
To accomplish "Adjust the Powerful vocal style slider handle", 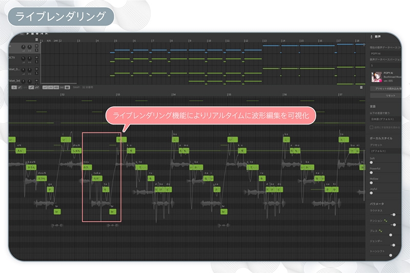I will tap(372, 172).
